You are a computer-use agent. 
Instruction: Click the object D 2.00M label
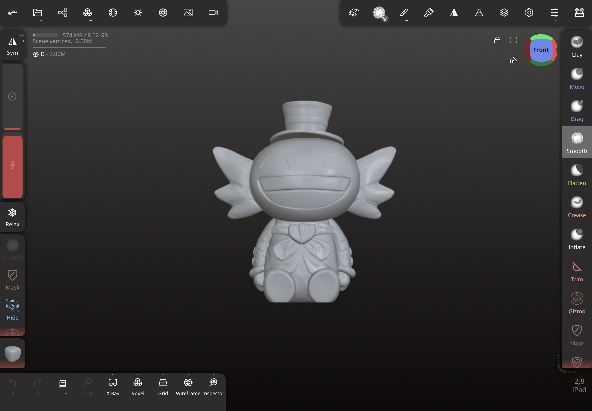click(x=49, y=54)
